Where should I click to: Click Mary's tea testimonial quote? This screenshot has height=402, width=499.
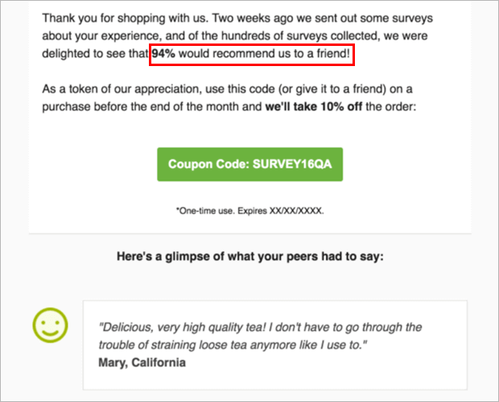(260, 336)
